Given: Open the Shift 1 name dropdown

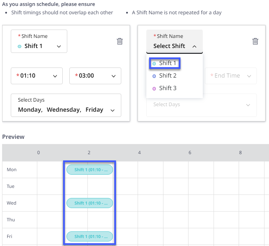Looking at the screenshot, I should [39, 41].
